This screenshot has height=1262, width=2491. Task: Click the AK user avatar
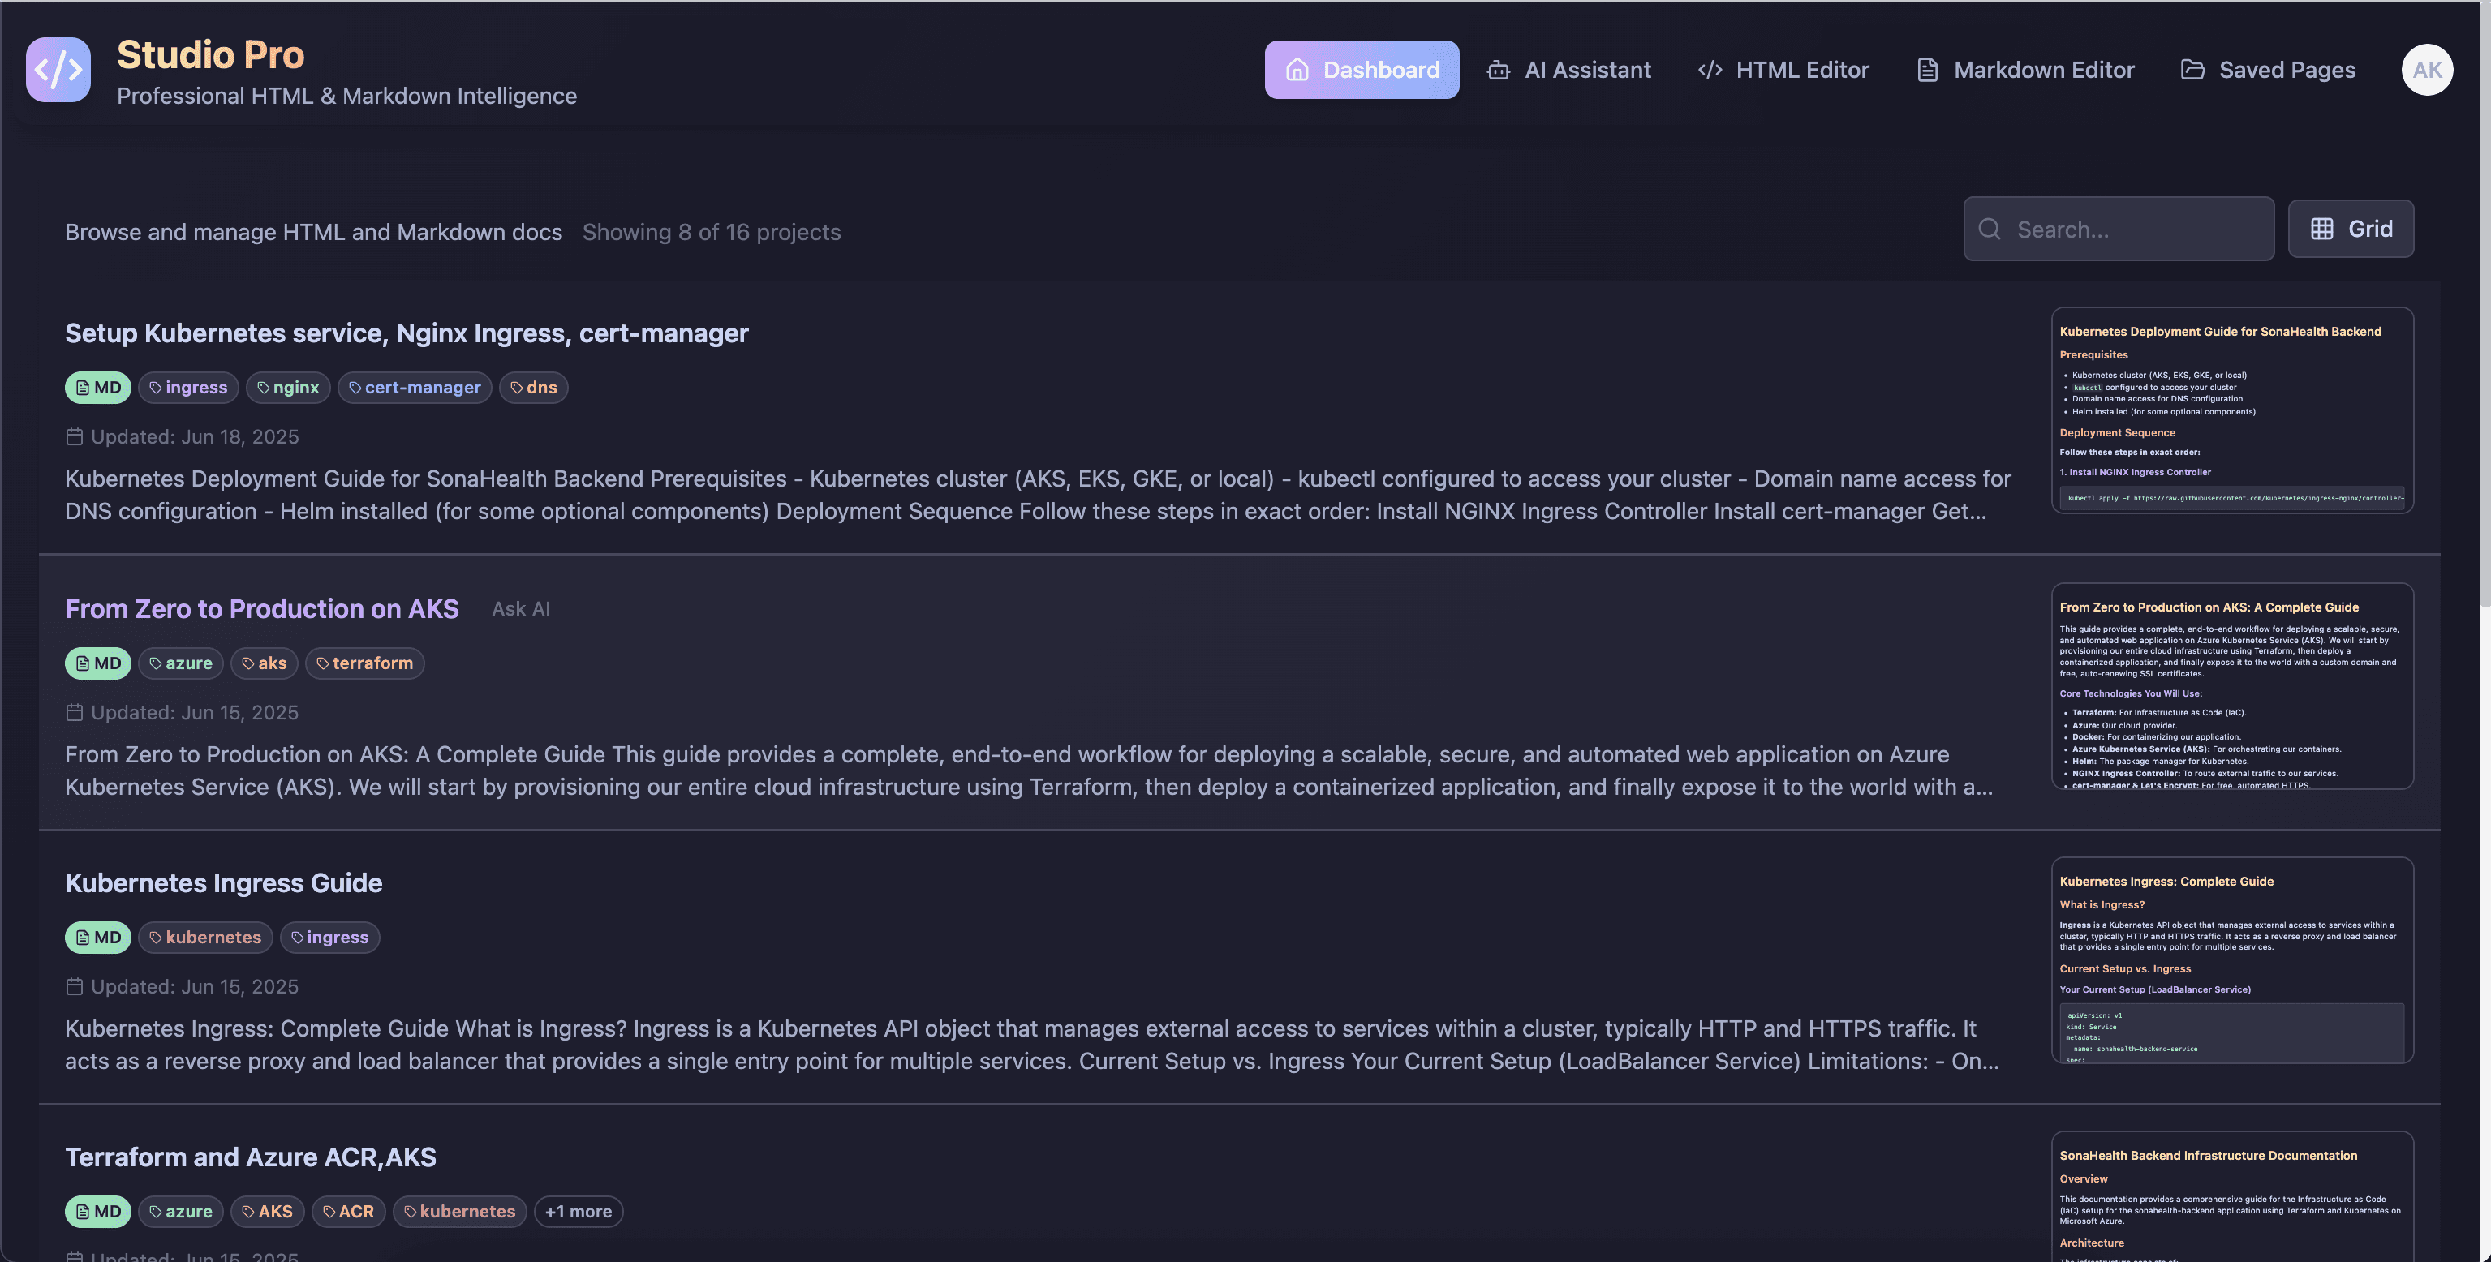point(2426,70)
